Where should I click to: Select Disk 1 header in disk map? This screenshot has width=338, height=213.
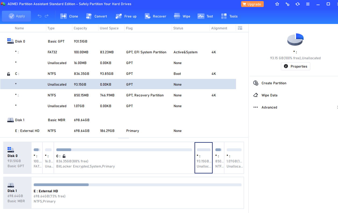pos(17,193)
